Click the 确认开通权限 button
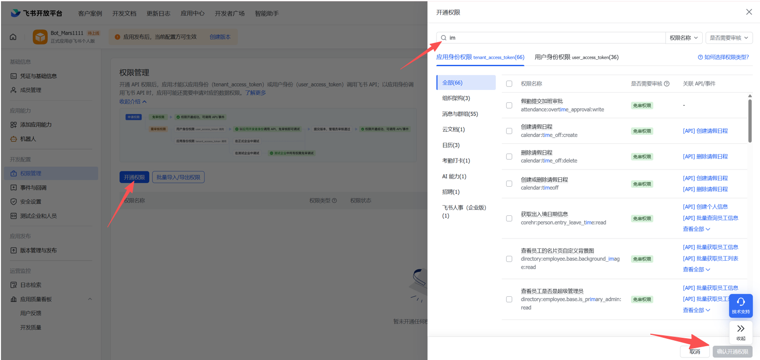The width and height of the screenshot is (760, 360). 732,352
